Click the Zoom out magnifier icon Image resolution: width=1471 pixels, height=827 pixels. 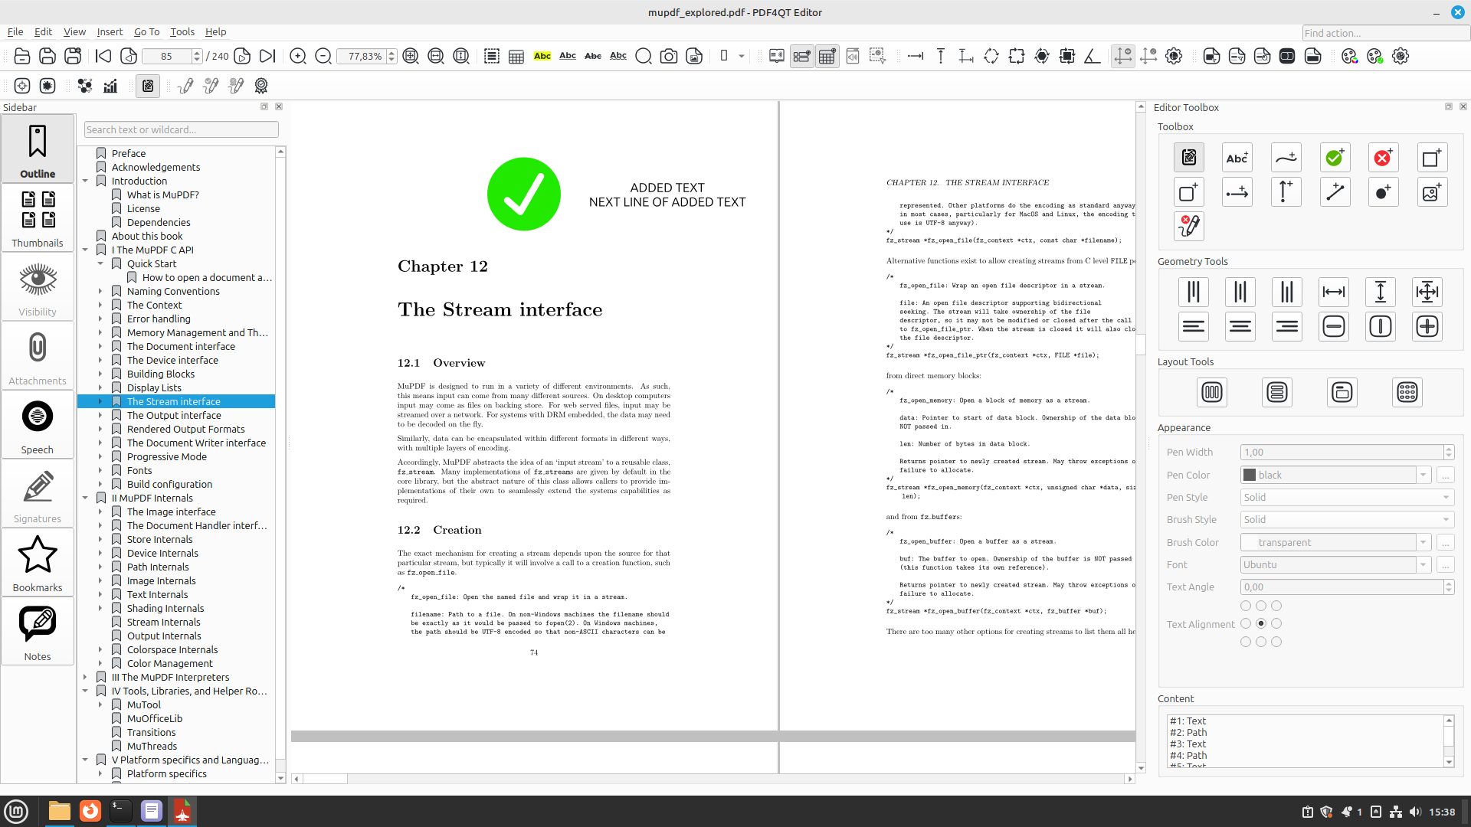323,56
